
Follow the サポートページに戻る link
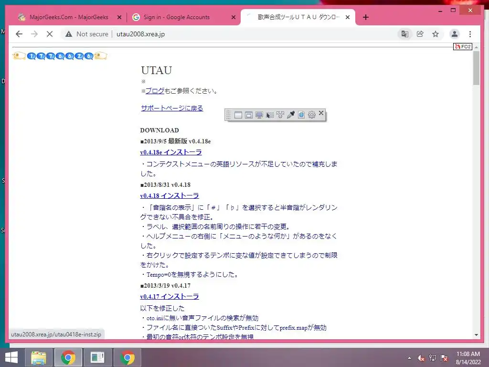coord(172,108)
